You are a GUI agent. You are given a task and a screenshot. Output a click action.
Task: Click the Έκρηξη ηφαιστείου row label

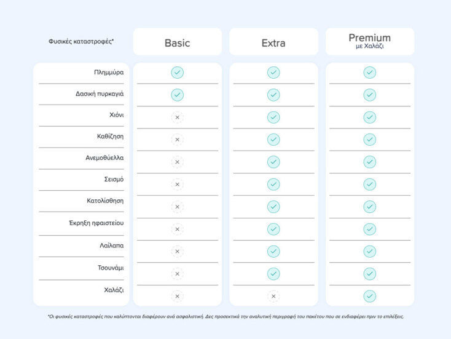coord(96,223)
